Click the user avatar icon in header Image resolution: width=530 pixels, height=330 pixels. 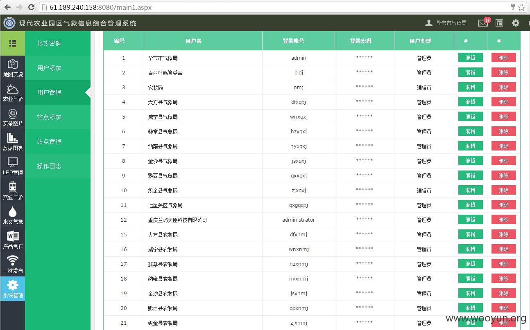(x=429, y=23)
